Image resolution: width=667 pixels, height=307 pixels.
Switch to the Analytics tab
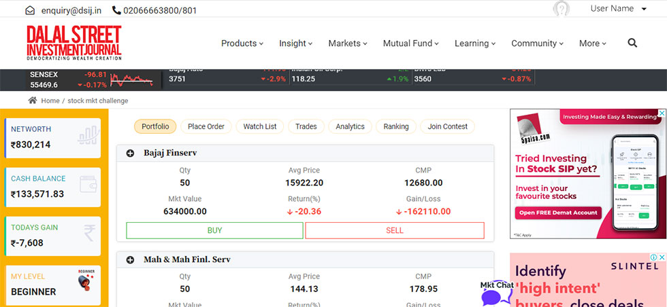[x=350, y=126]
